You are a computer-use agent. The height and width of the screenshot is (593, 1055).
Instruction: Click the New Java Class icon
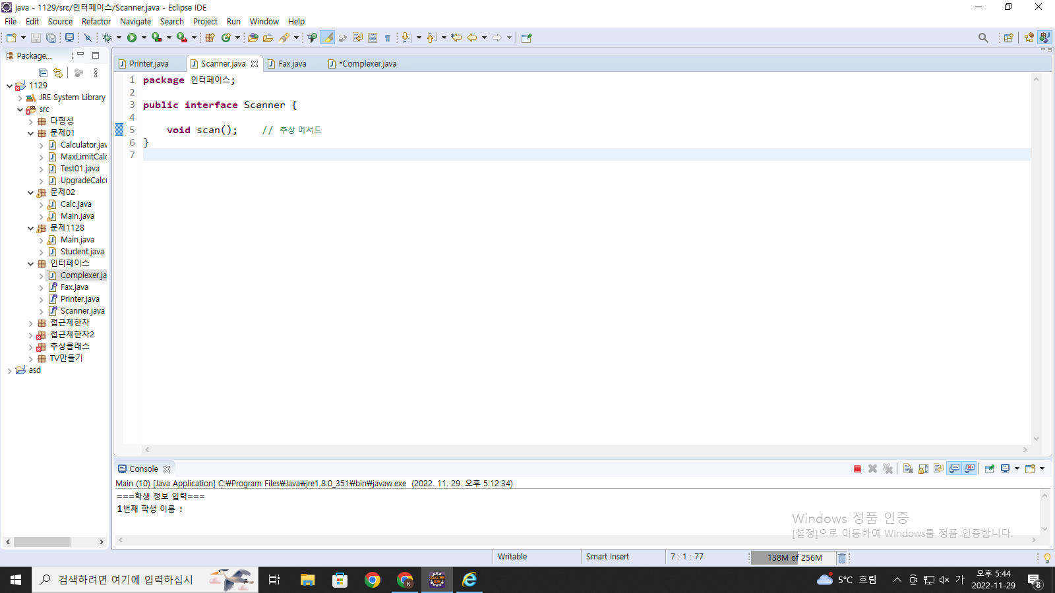tap(226, 38)
